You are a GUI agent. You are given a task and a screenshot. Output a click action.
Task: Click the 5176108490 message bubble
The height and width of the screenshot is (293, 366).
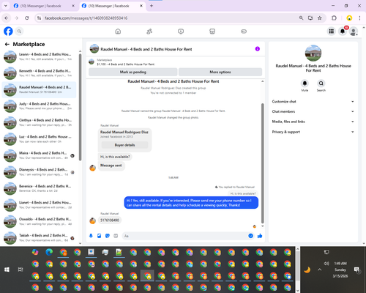pyautogui.click(x=110, y=220)
